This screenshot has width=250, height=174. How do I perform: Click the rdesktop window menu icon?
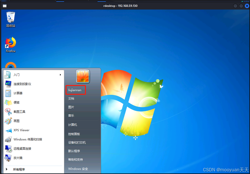pyautogui.click(x=5, y=6)
